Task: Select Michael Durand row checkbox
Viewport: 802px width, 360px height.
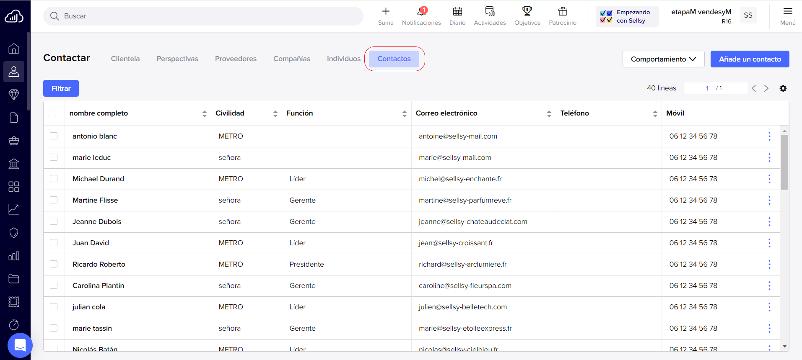Action: coord(54,179)
